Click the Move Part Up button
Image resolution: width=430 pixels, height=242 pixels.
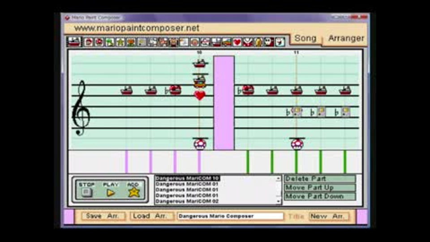[320, 188]
